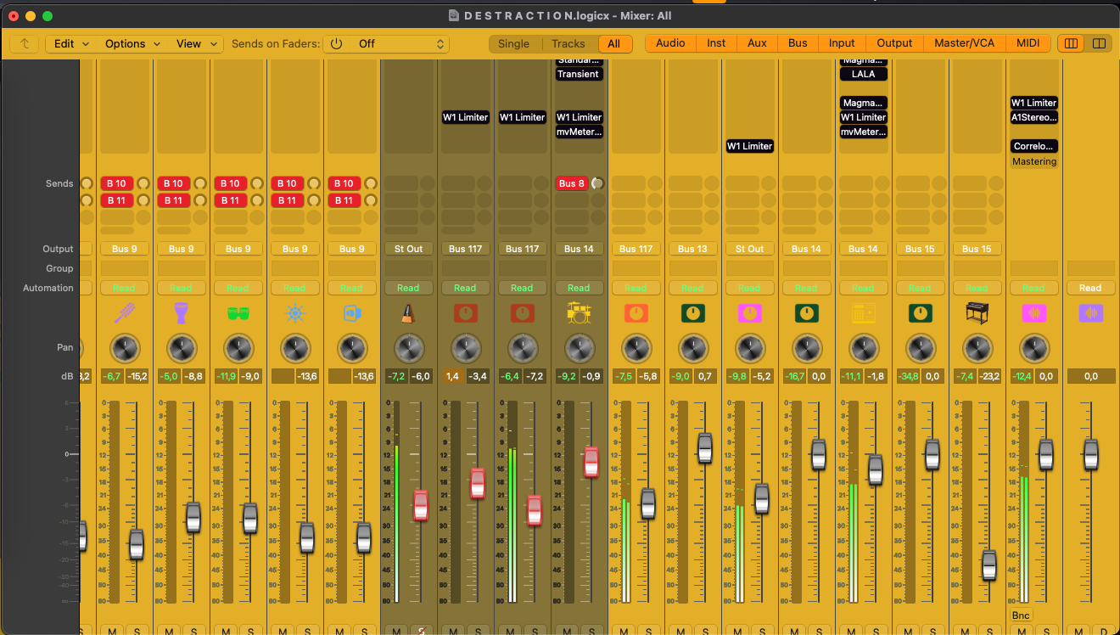The height and width of the screenshot is (635, 1120).
Task: Toggle the Master/VCA channel filter
Action: [965, 43]
